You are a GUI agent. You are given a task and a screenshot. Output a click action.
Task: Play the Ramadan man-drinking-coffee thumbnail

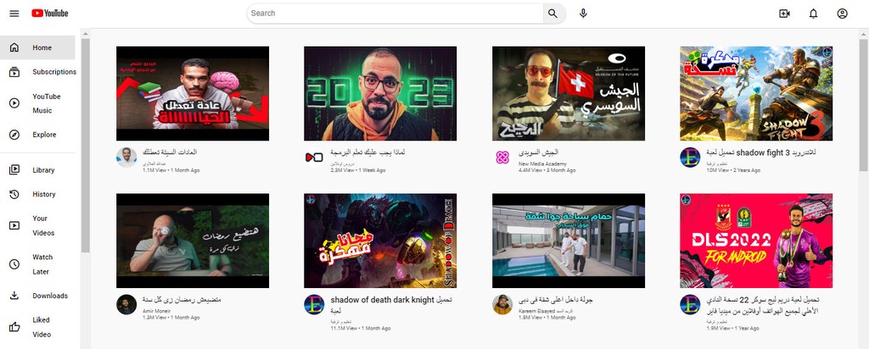(x=193, y=241)
